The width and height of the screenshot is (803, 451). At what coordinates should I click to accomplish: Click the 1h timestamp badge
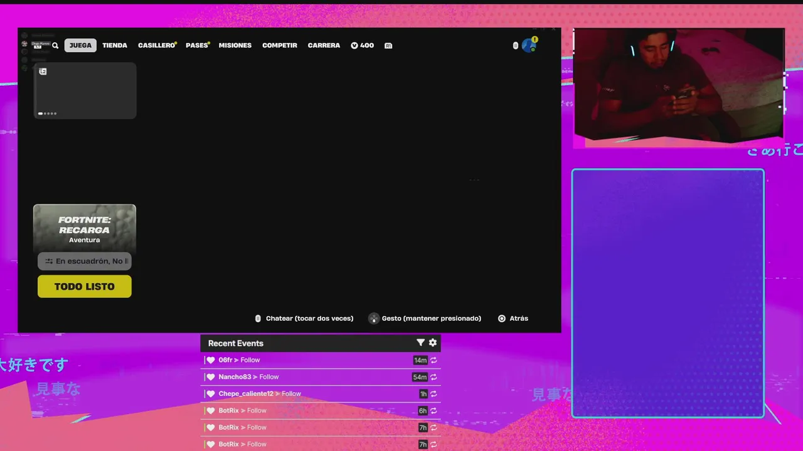tap(423, 394)
